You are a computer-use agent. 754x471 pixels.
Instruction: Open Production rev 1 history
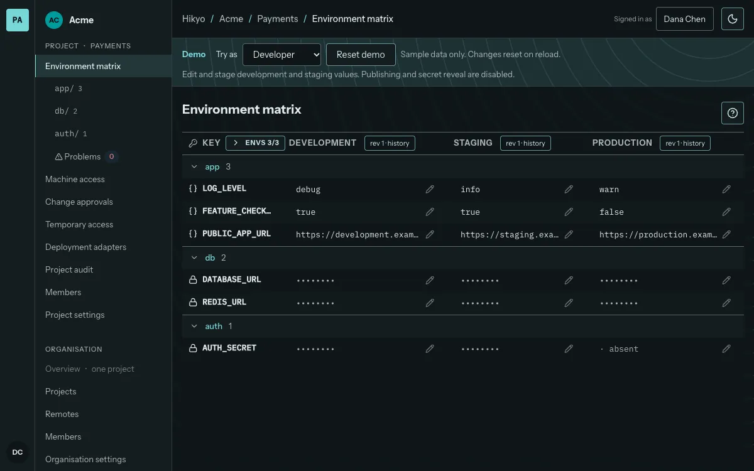pyautogui.click(x=685, y=143)
